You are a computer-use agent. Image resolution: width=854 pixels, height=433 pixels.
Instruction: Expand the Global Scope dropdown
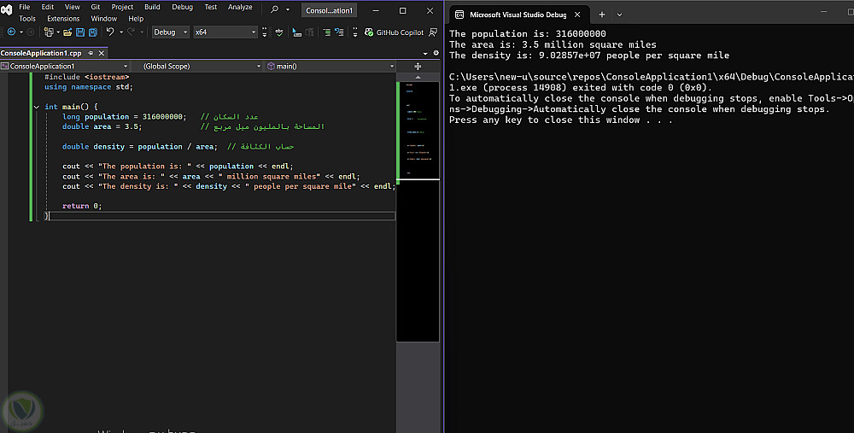coord(198,66)
